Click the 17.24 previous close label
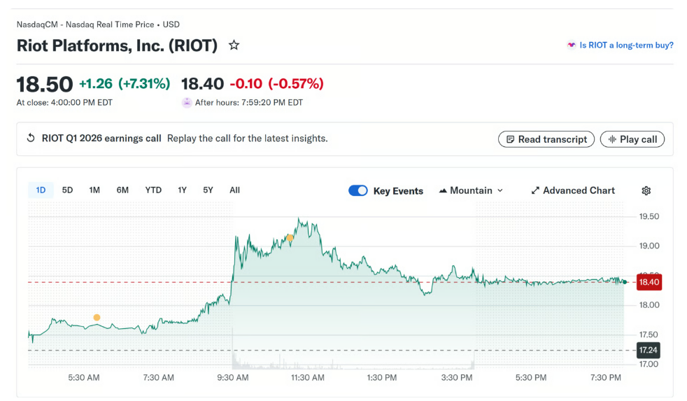This screenshot has width=687, height=401. tap(648, 350)
